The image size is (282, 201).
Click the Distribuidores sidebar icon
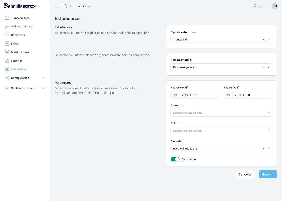7,52
